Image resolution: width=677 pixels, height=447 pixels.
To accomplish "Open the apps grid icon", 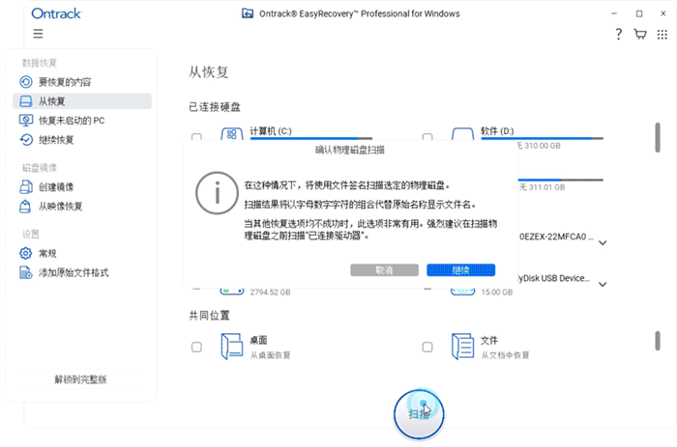I will 662,35.
